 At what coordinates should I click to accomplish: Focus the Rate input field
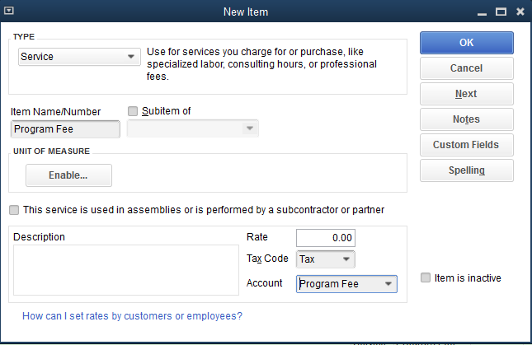[x=325, y=238]
